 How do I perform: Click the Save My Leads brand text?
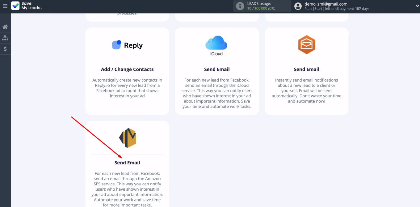tap(31, 6)
